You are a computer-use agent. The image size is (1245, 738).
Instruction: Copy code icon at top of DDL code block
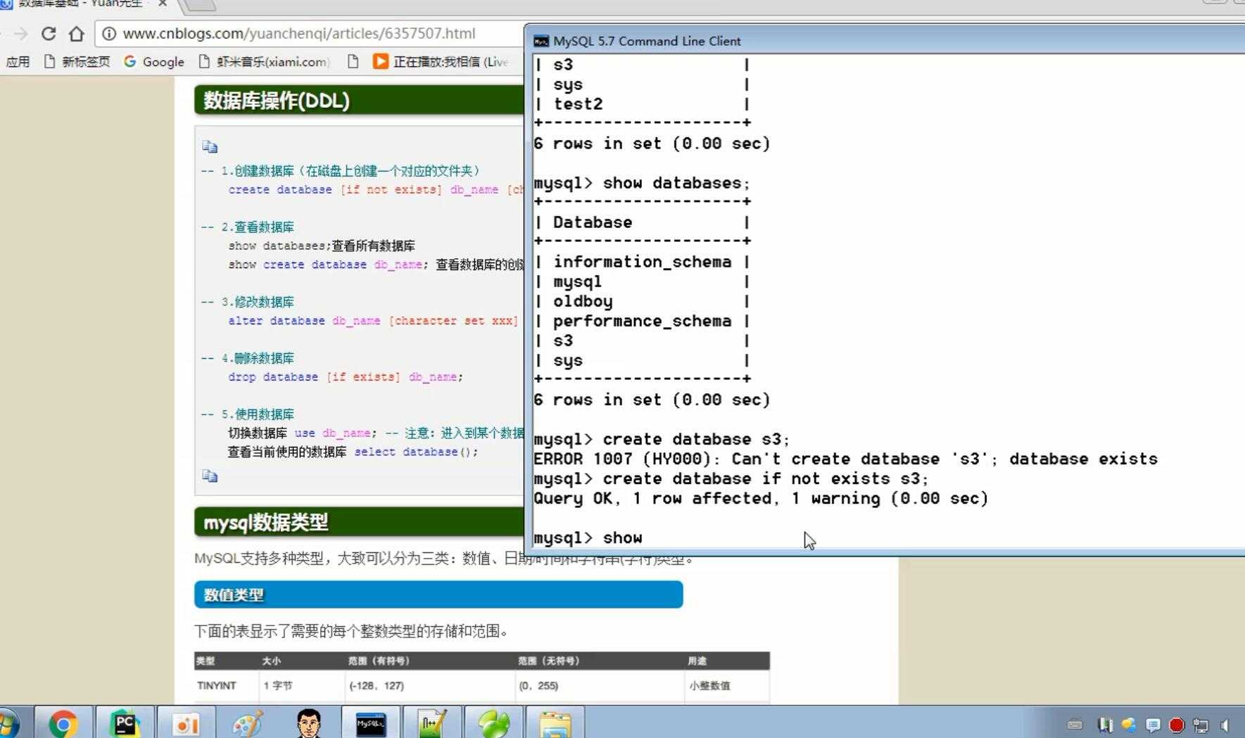(x=210, y=146)
